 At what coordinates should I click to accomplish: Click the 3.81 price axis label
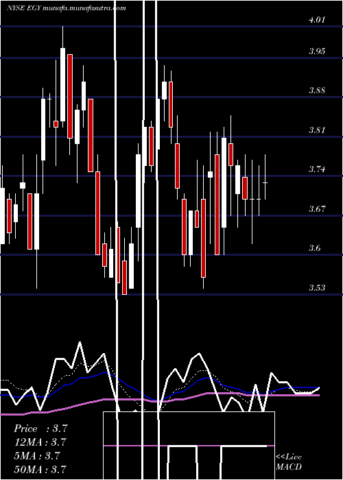coord(317,130)
